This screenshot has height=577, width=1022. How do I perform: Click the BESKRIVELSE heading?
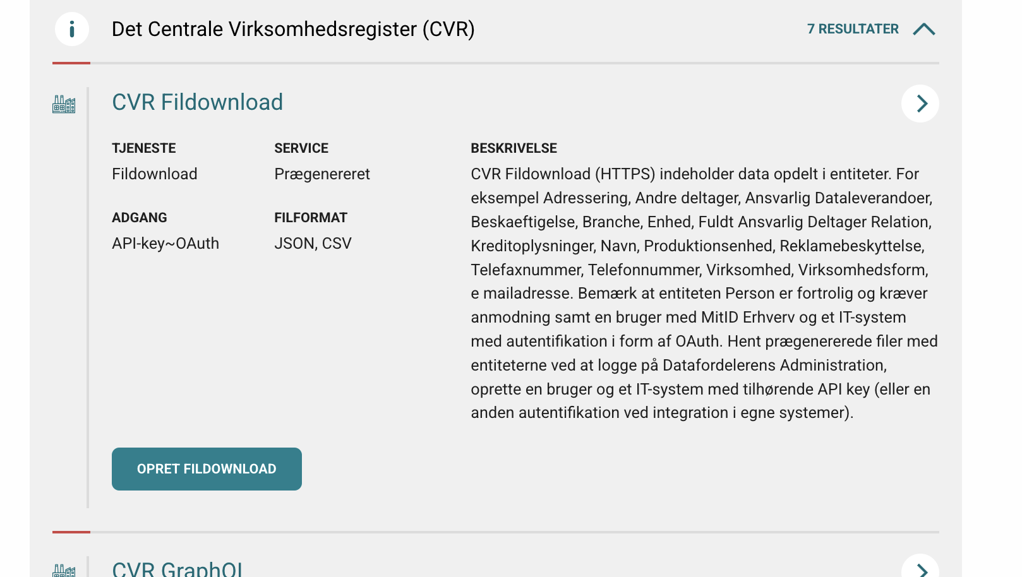pyautogui.click(x=514, y=148)
